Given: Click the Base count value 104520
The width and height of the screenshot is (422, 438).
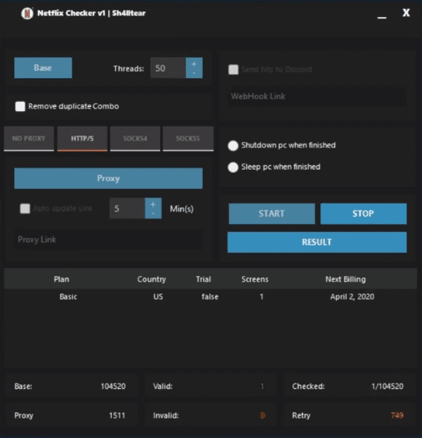Looking at the screenshot, I should tap(113, 386).
